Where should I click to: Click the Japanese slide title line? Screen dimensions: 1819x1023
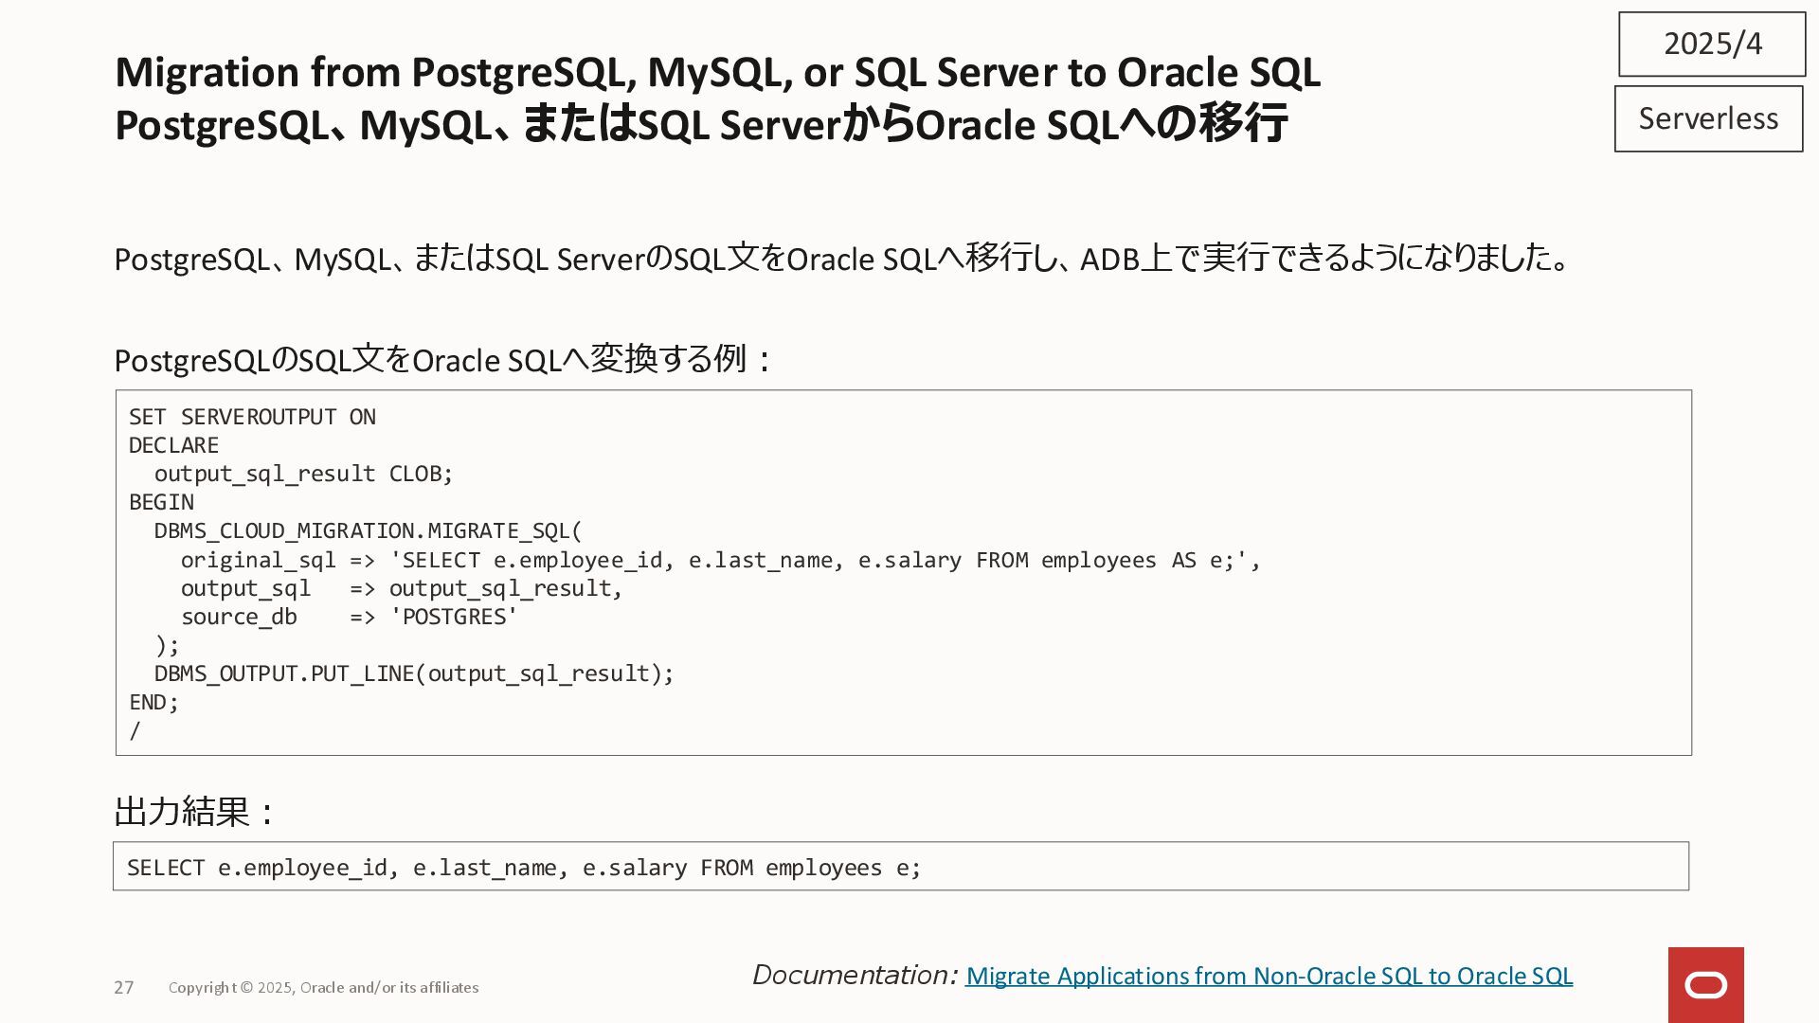coord(700,125)
